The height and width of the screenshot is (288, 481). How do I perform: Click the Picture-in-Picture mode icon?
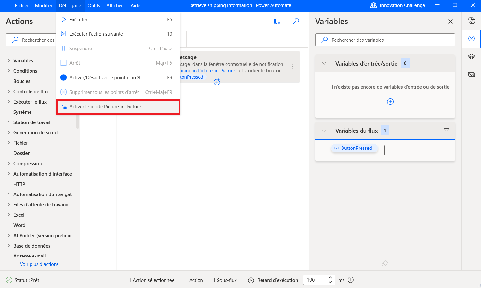(64, 107)
